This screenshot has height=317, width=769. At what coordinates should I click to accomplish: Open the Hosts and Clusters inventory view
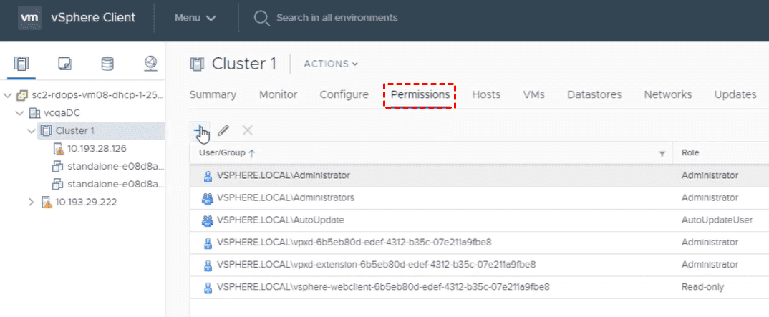(x=21, y=64)
